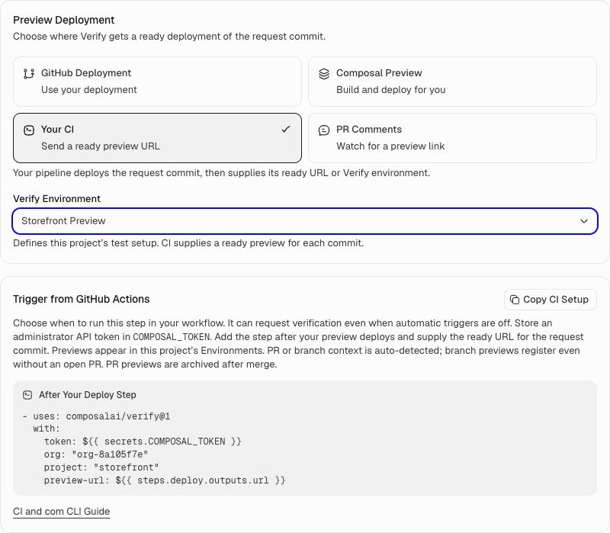Select the GitHub Deployment option card
Screen dimensions: 610x533
157,82
